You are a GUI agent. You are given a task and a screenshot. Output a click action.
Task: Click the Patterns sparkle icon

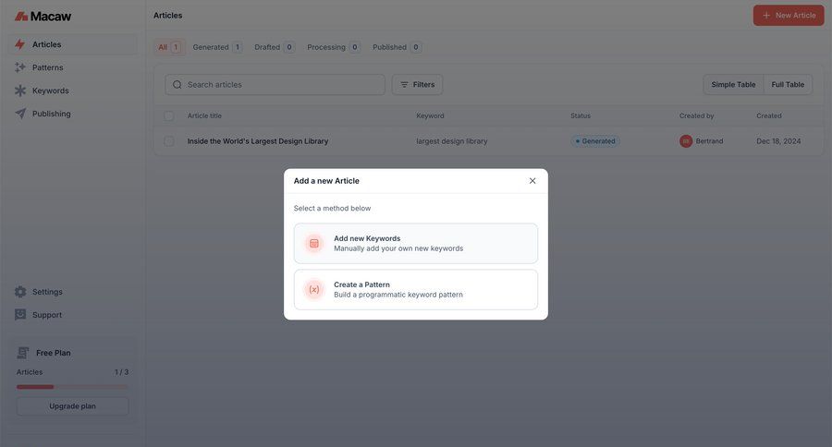coord(20,67)
